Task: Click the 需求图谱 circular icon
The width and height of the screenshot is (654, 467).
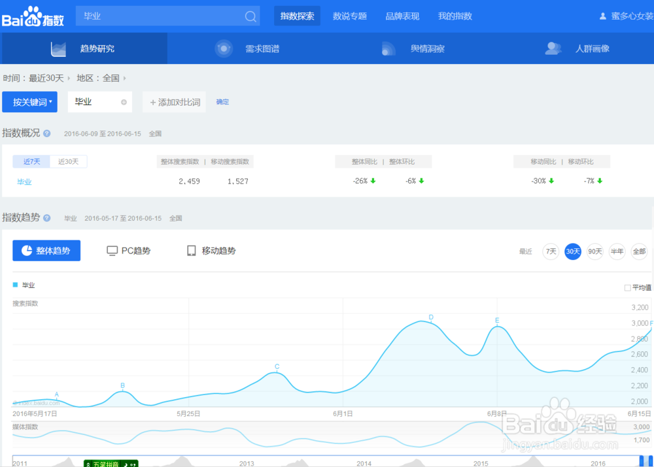Action: pyautogui.click(x=224, y=49)
